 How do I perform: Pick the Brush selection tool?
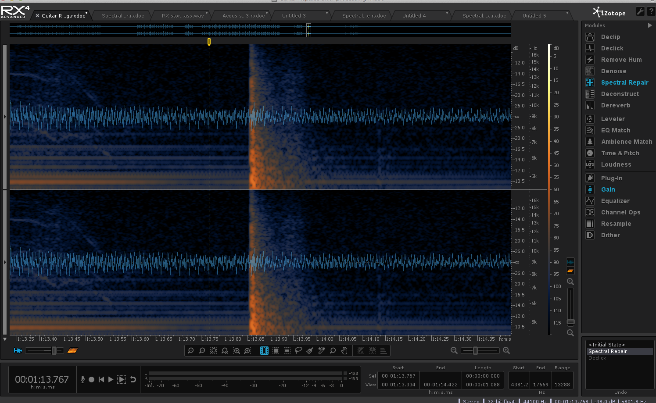click(x=310, y=350)
